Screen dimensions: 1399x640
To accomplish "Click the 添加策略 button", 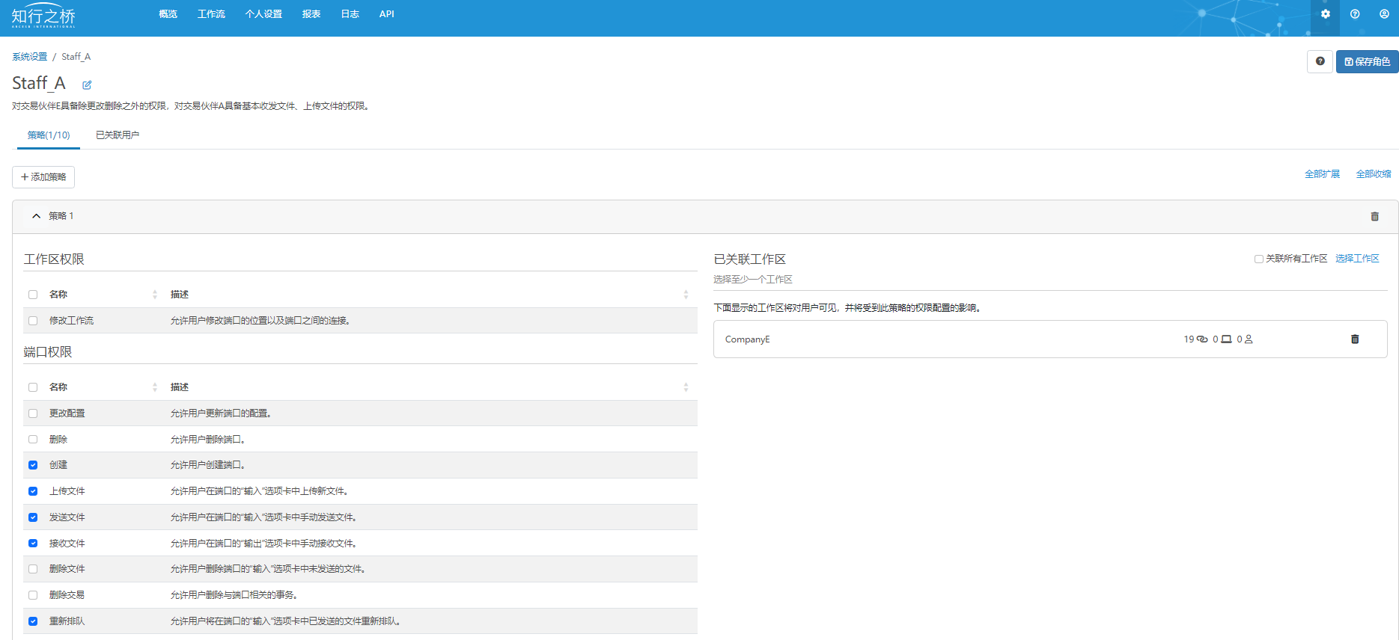I will click(x=43, y=177).
